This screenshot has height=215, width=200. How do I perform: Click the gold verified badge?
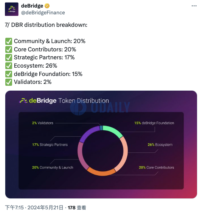point(47,6)
